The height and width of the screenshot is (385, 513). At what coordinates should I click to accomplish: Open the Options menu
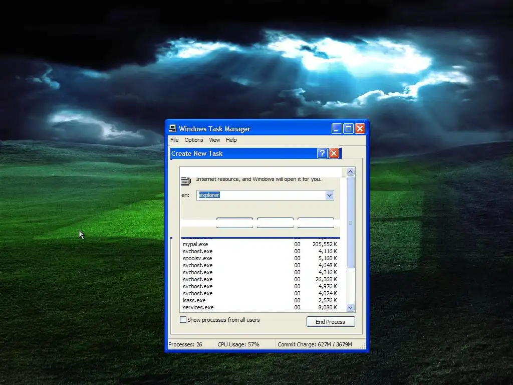pyautogui.click(x=194, y=140)
